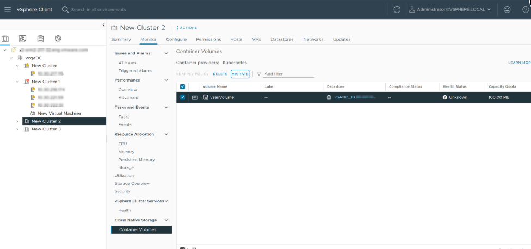
Task: Switch to Storage inventory view icon
Action: tap(40, 39)
